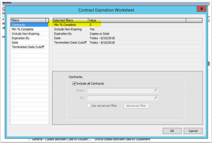Click the Value column header
The width and height of the screenshot is (212, 143).
coord(137,20)
